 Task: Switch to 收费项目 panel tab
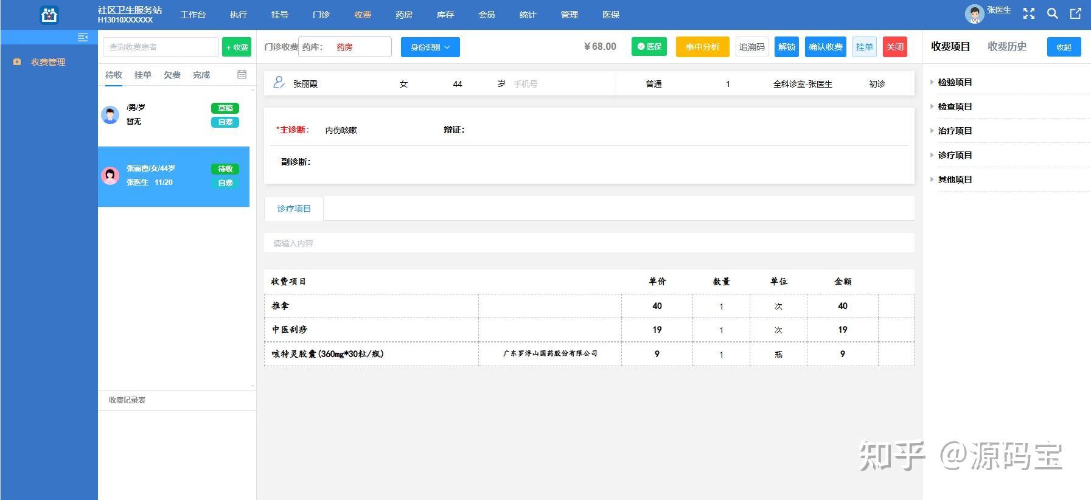click(x=950, y=46)
